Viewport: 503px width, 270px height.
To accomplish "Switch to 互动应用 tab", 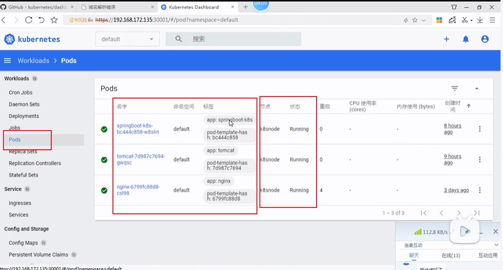I will (488, 255).
